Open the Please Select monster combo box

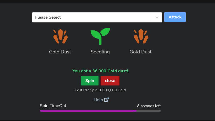pyautogui.click(x=97, y=17)
